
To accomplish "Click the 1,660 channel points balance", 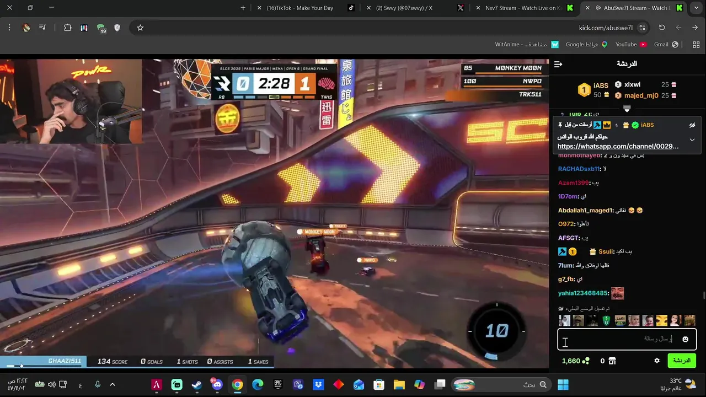I will coord(575,361).
